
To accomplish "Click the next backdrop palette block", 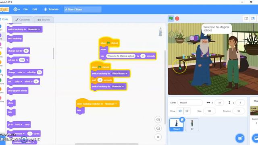I will pos(15,39).
